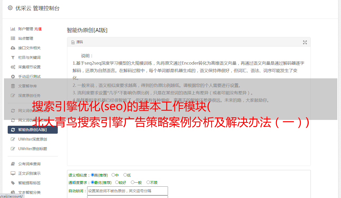Click the gear icon beside 优采云 管理控制台
Screen dimensions: 341x198
click(10, 8)
